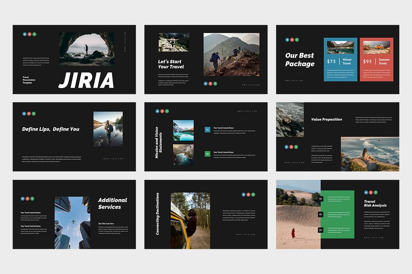Click the 03 marker on Travel Risk Analysis slide
The height and width of the screenshot is (274, 412).
point(321,230)
